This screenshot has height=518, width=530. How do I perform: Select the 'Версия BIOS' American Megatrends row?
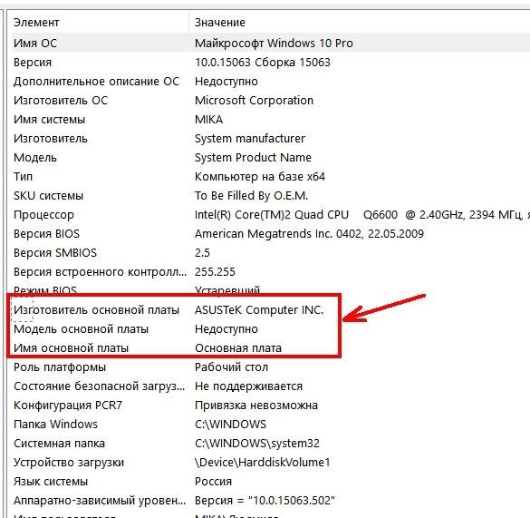[x=270, y=234]
